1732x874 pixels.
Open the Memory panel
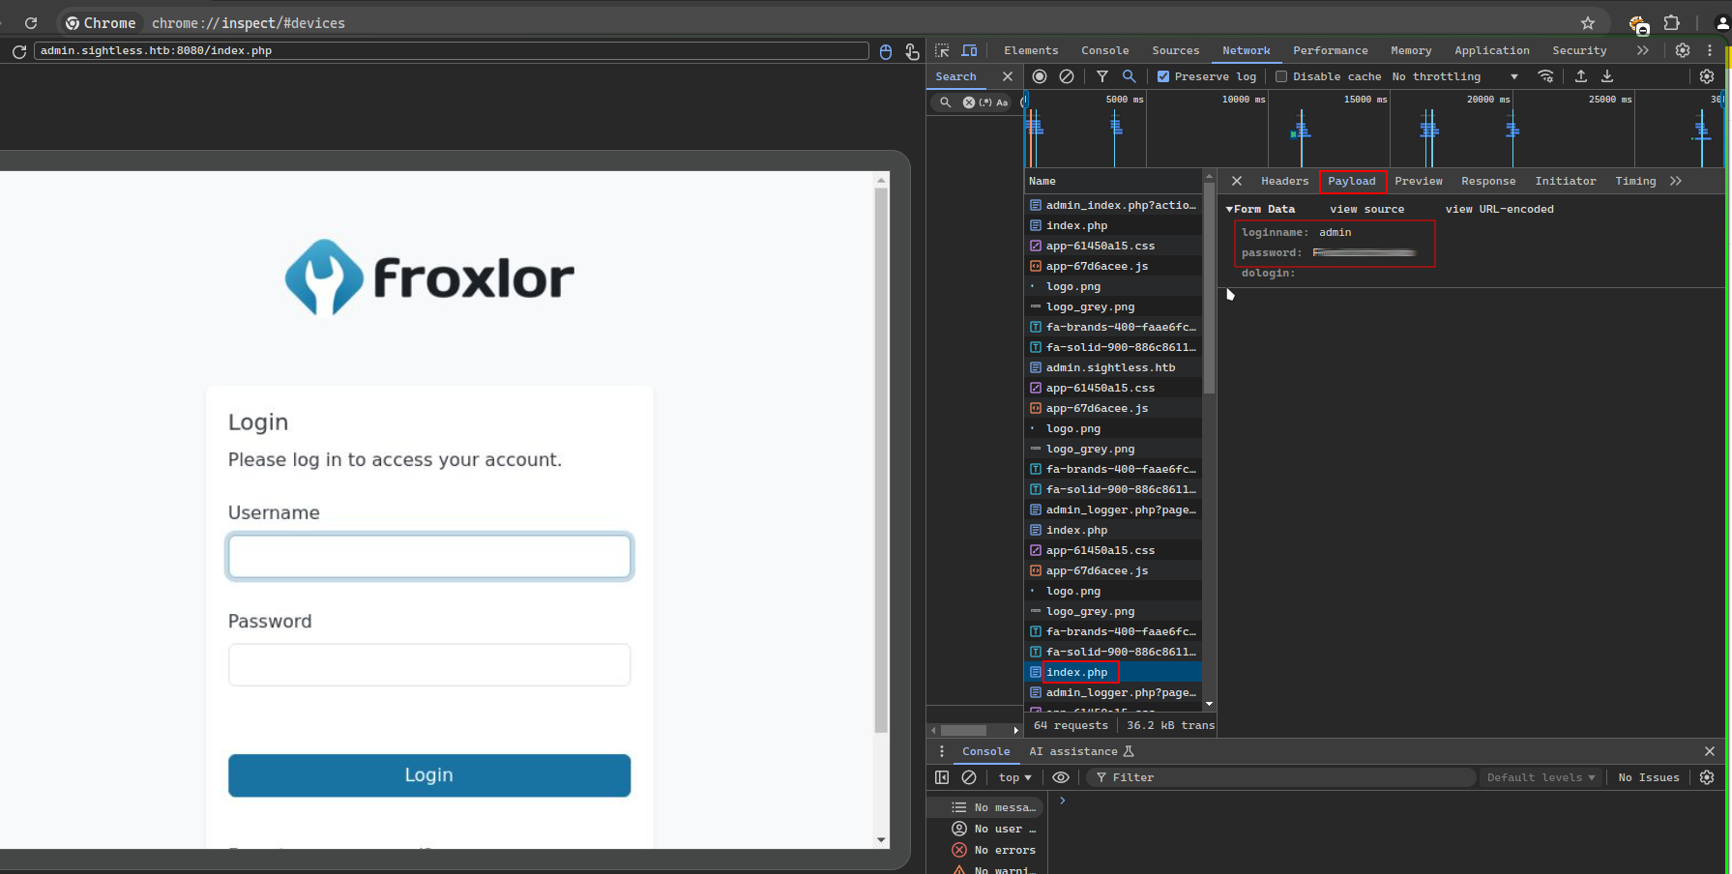tap(1411, 50)
